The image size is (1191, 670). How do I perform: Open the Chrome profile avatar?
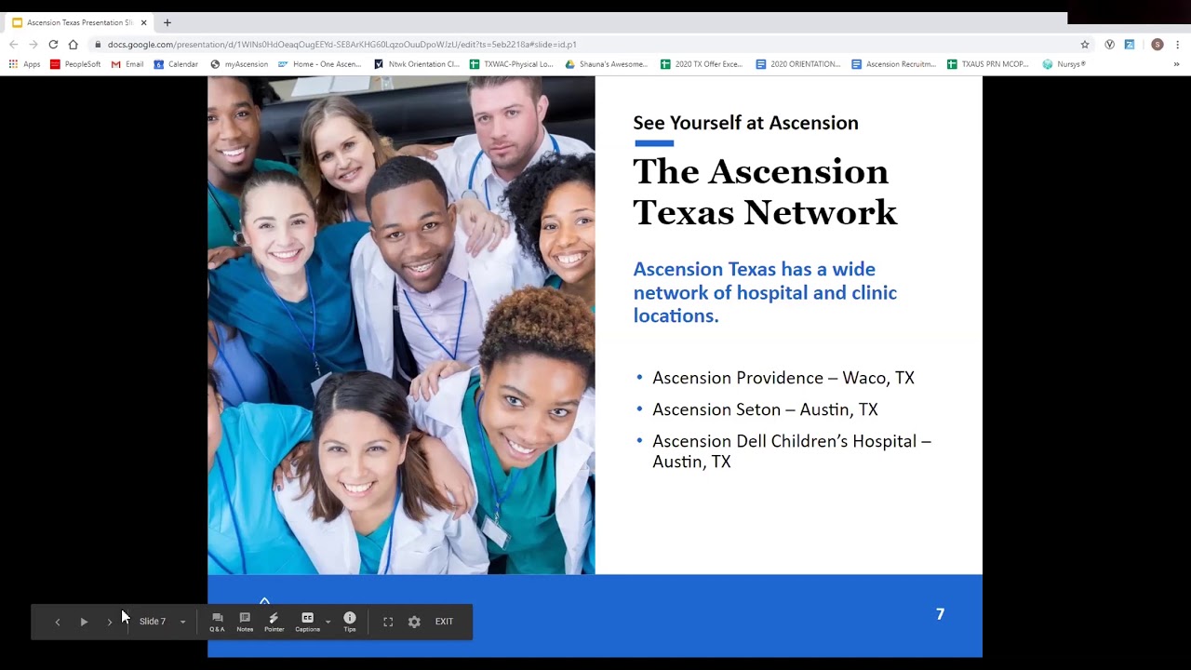click(1158, 44)
